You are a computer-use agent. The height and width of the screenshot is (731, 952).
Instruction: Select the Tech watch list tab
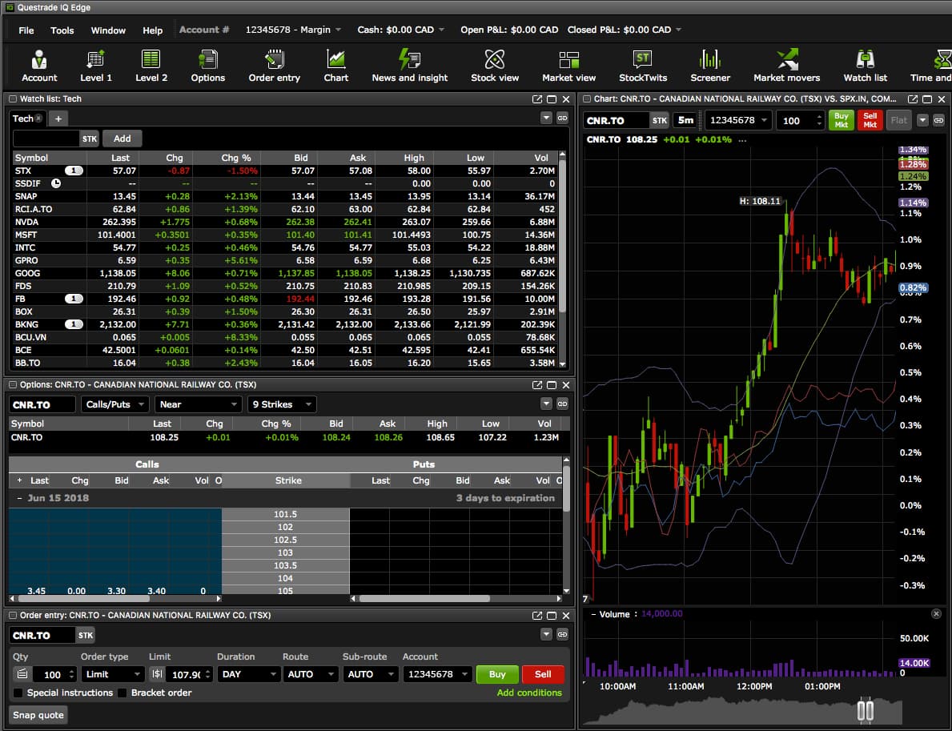click(22, 118)
